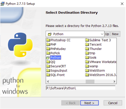
Task: Click the SogouInput folder icon
Action: point(48,71)
